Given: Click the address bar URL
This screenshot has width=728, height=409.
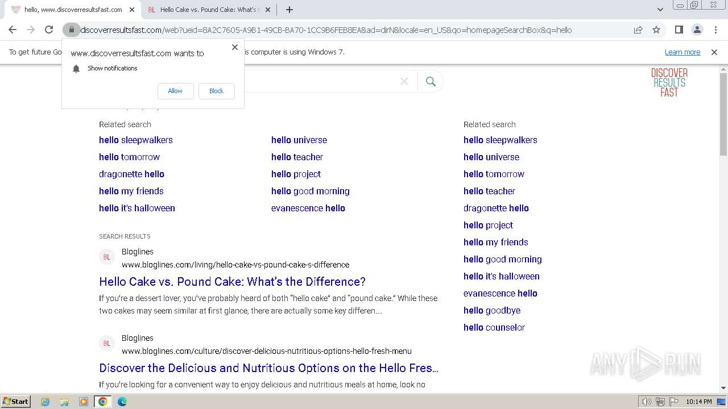Looking at the screenshot, I should click(326, 30).
